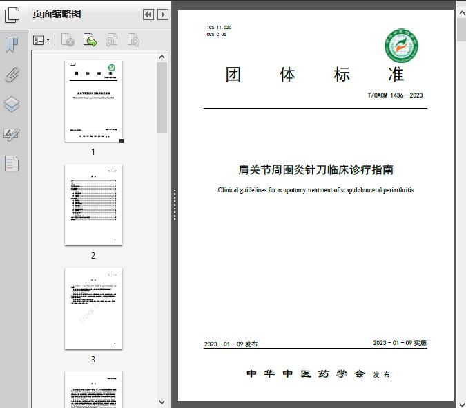
Task: Select page 1 thumbnail
Action: click(x=93, y=101)
